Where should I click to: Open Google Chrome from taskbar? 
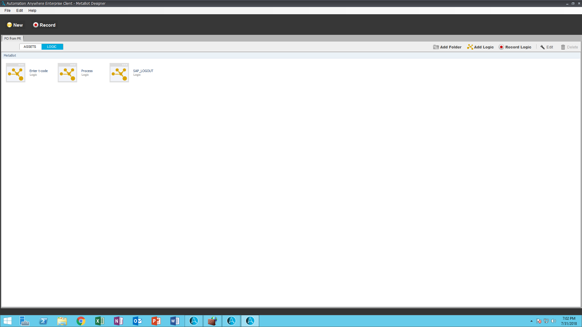81,321
